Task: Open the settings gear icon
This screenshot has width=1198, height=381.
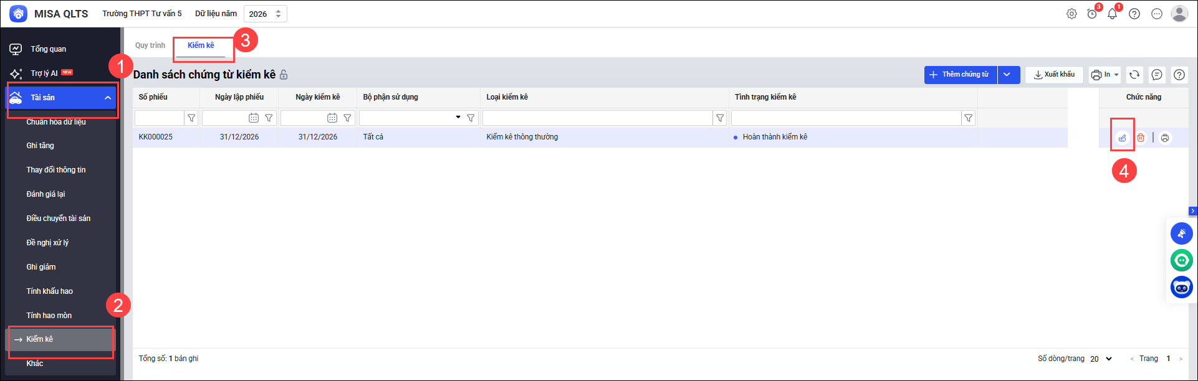Action: pos(1071,14)
